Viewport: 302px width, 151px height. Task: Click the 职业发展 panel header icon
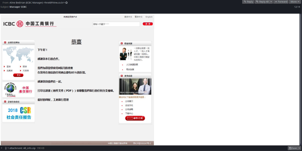coord(122,44)
